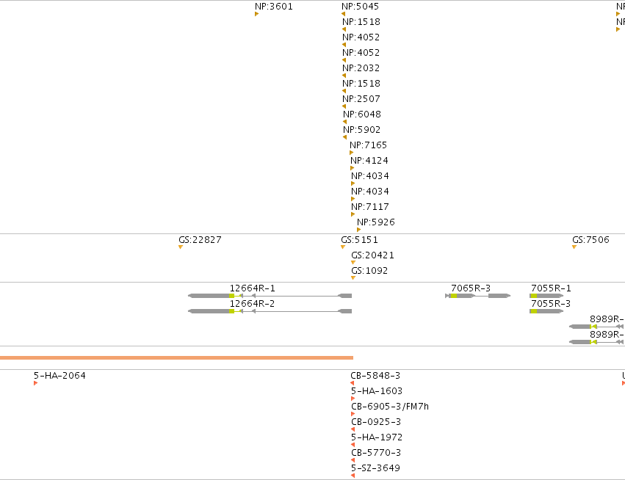Viewport: 625px width, 480px height.
Task: Choose the NP:7117 marker
Action: coord(353,214)
